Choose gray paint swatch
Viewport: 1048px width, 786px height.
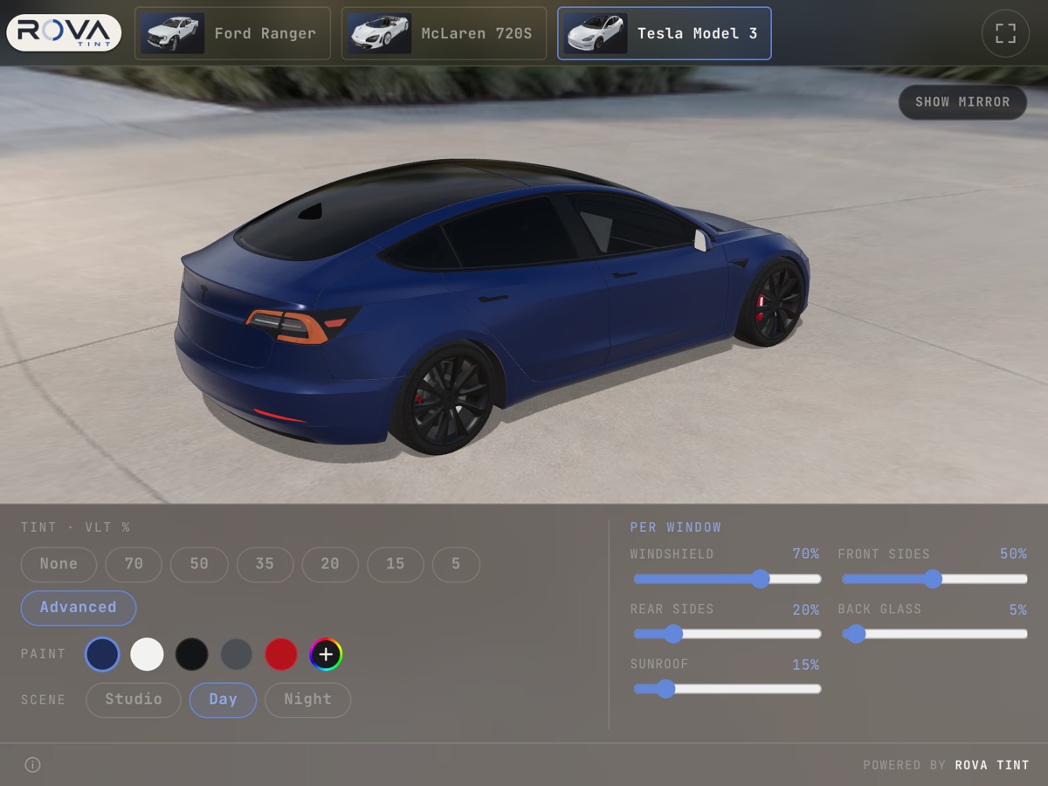pos(237,654)
